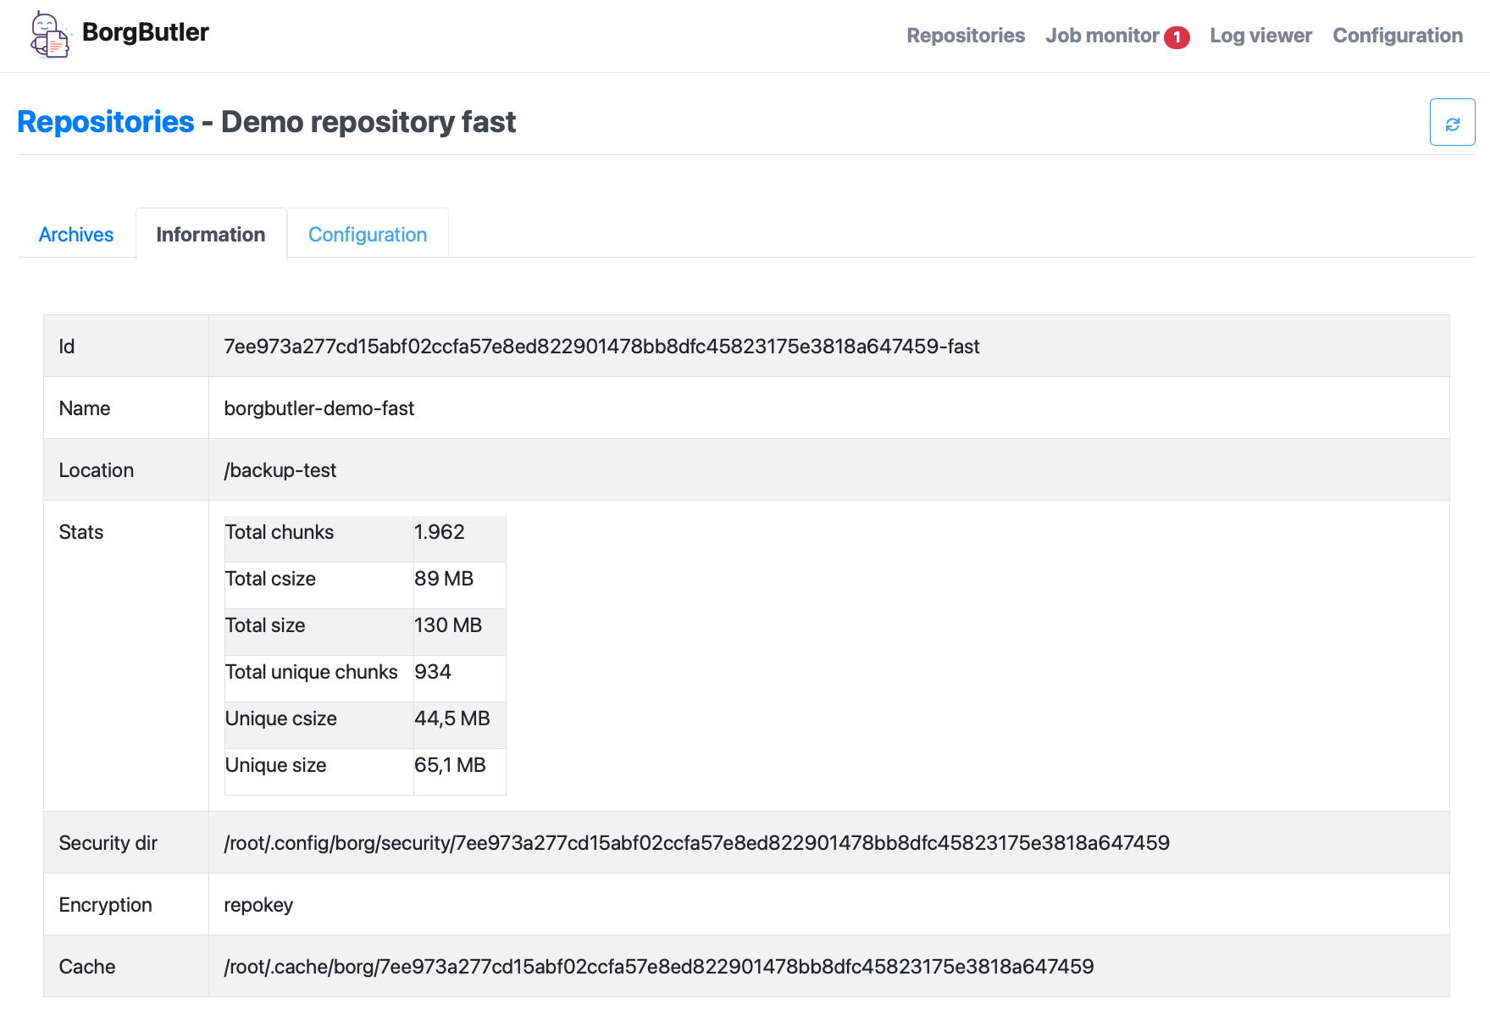Click the Name row label

[x=85, y=408]
